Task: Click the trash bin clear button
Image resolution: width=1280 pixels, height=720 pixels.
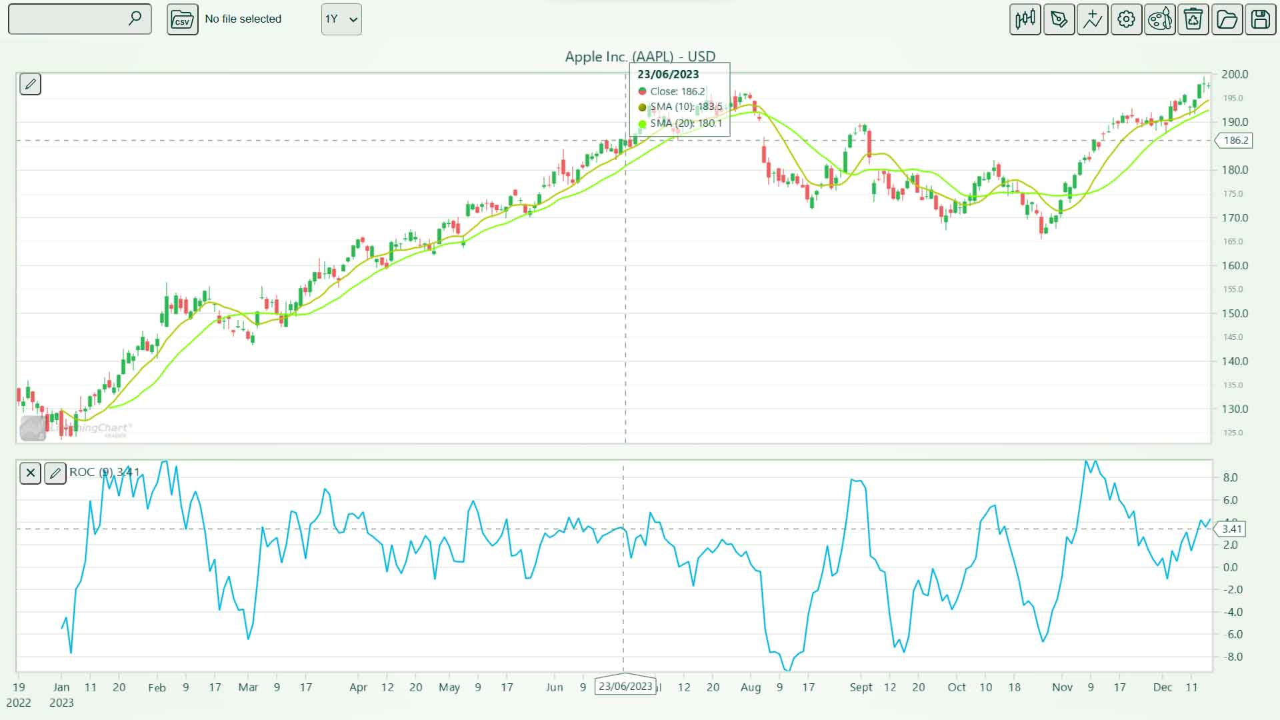Action: [x=1193, y=19]
